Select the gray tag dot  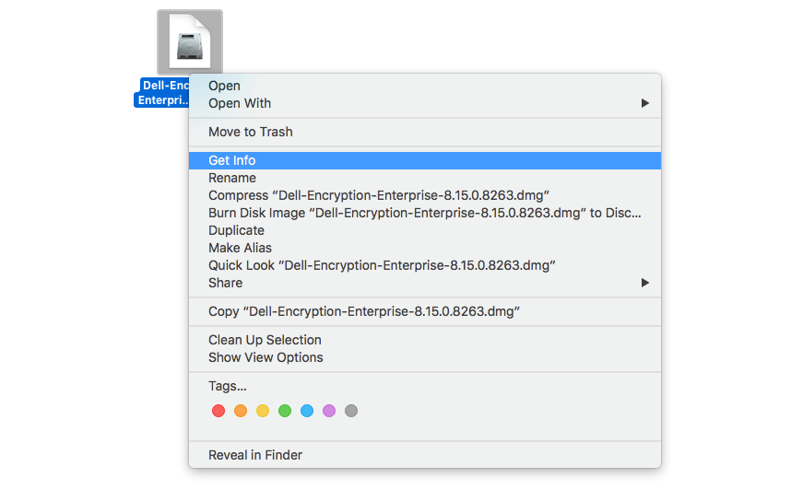click(351, 411)
